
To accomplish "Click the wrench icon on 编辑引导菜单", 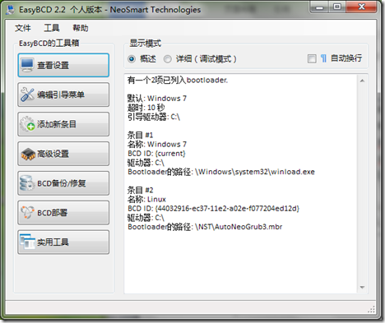I will (27, 95).
